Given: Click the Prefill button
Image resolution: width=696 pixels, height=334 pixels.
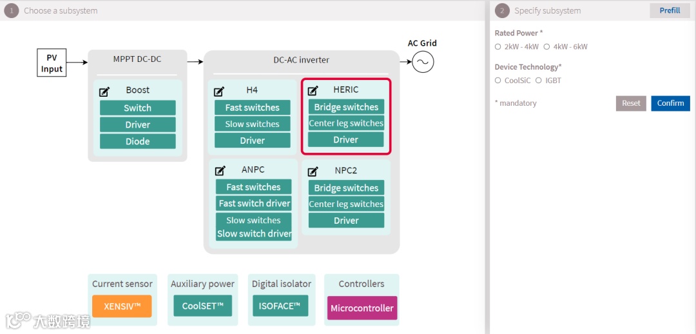Looking at the screenshot, I should point(670,11).
